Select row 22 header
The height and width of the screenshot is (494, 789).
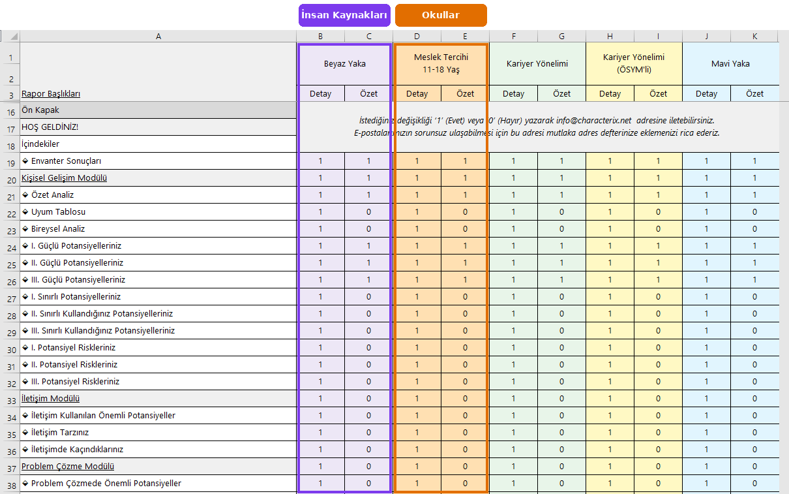point(10,212)
